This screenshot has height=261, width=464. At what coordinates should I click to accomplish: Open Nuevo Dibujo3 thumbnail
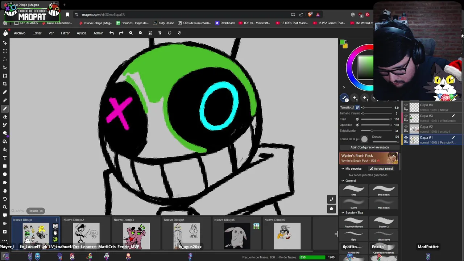point(136,236)
